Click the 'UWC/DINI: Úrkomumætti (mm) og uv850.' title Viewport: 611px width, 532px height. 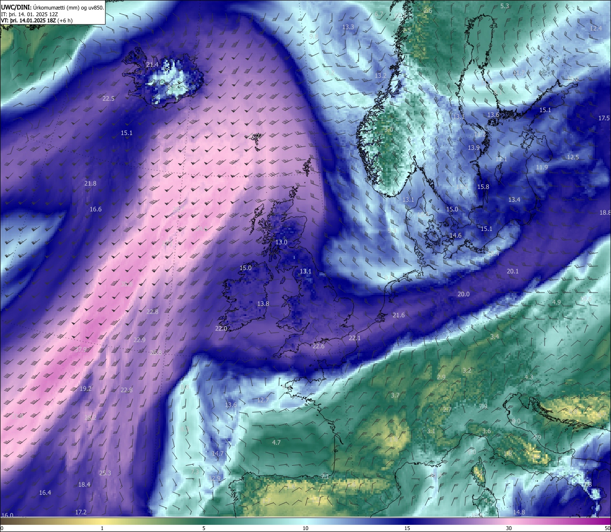(x=53, y=7)
